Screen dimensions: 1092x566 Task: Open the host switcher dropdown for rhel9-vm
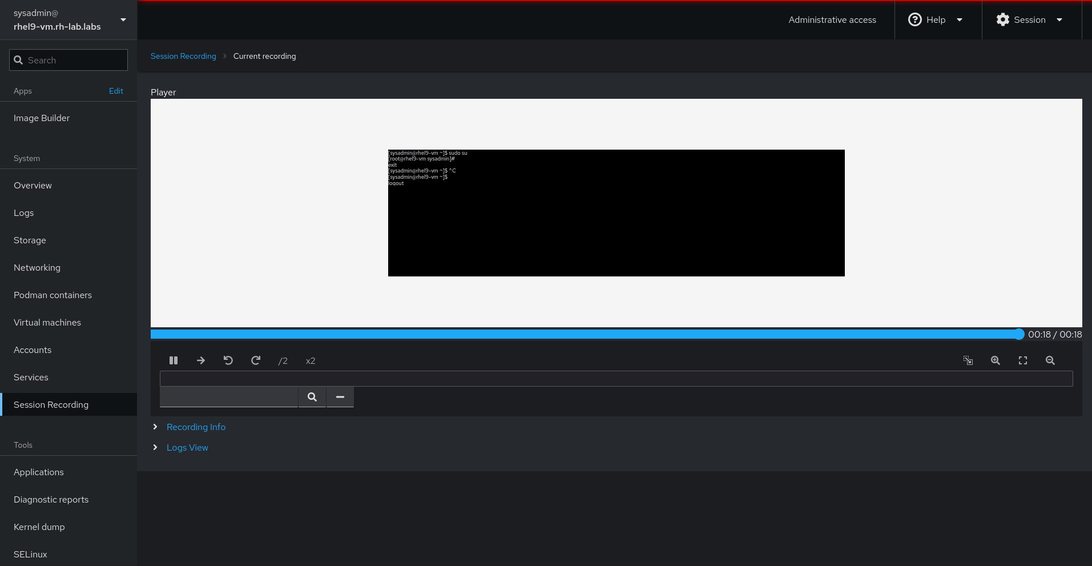(x=68, y=20)
